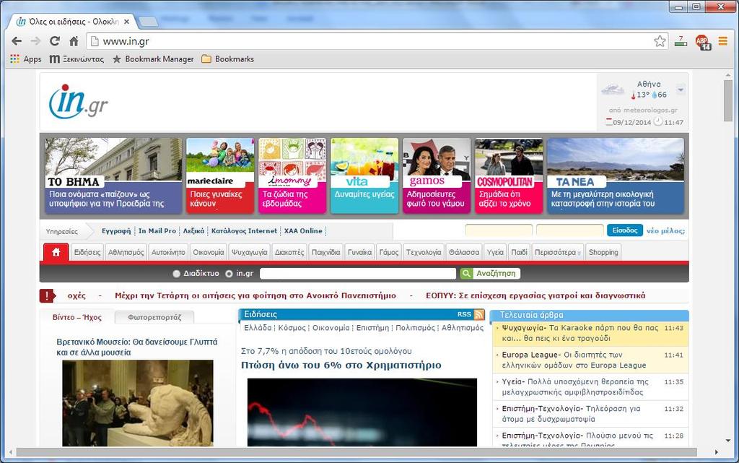Viewport: 739px width, 463px height.
Task: Switch to the Βίντεο – Ήχος tab
Action: pyautogui.click(x=76, y=317)
